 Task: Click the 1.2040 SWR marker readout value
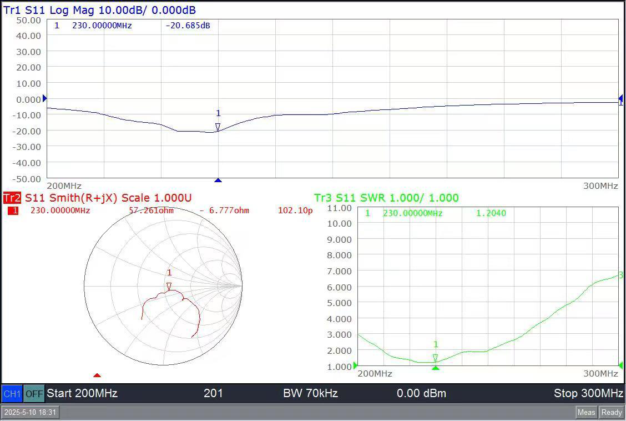(x=491, y=213)
